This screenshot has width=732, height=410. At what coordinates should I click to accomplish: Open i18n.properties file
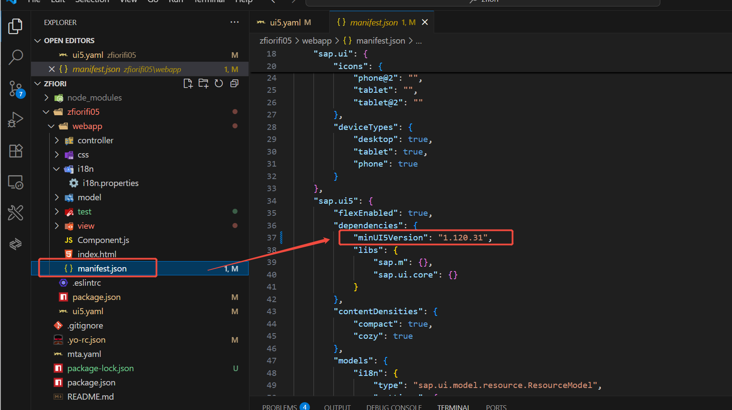click(140, 183)
